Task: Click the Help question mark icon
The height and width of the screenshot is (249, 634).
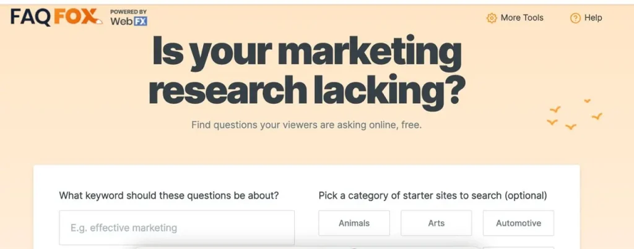Action: (575, 18)
